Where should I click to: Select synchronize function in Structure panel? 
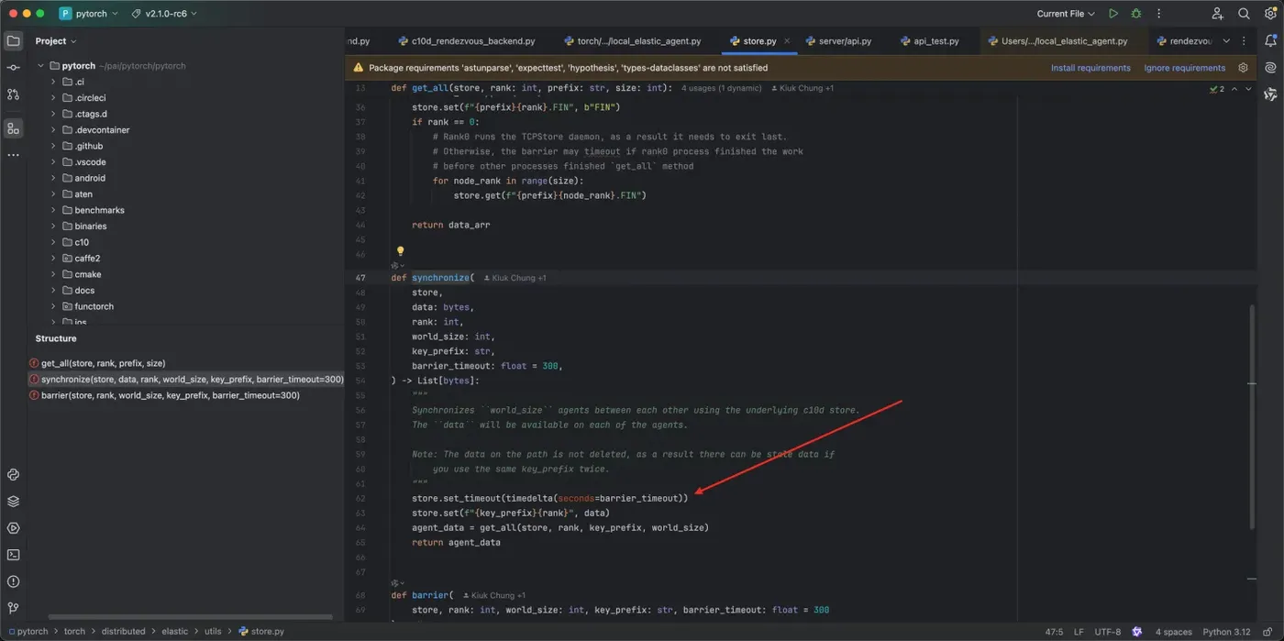coord(187,379)
